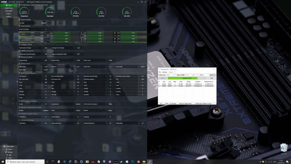Switch to Creator Mode profile
Viewport: 291px width, 164px height.
click(9, 8)
